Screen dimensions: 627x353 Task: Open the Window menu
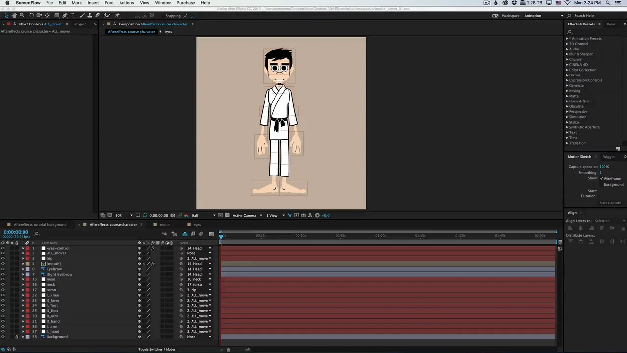pos(163,3)
